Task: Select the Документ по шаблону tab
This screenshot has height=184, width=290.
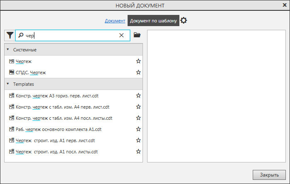Action: 153,21
